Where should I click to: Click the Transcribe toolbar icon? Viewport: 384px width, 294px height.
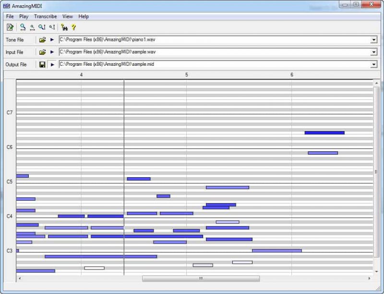pos(10,27)
